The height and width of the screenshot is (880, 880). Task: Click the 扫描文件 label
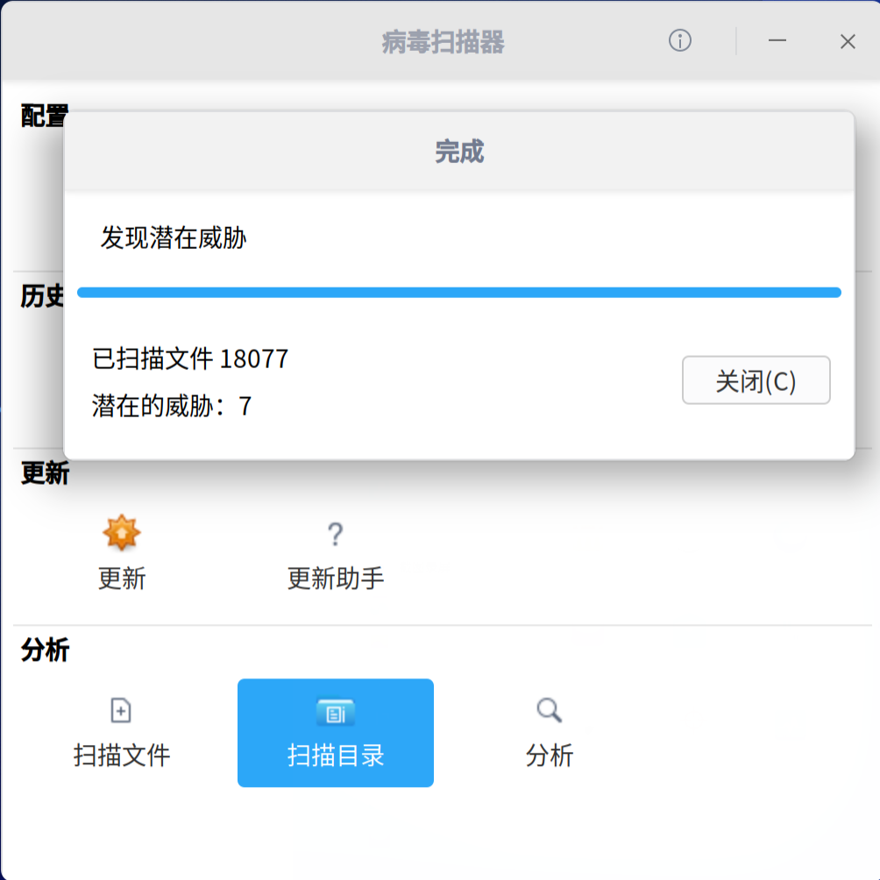[122, 756]
